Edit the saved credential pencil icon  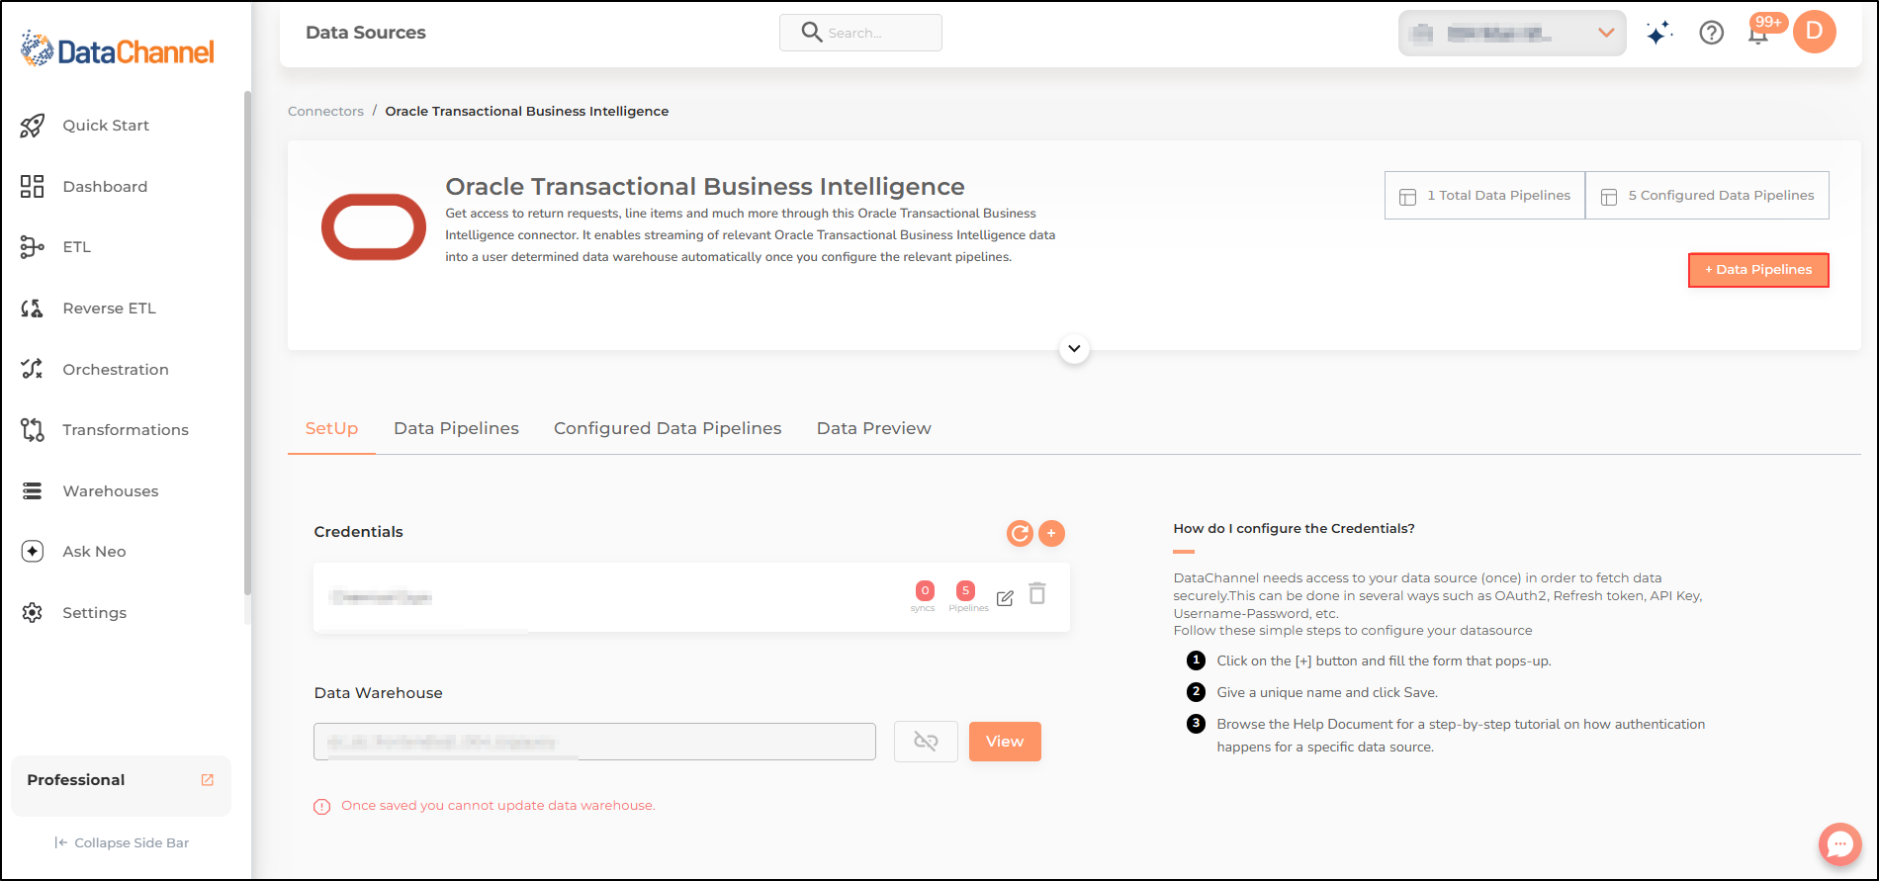pyautogui.click(x=1005, y=598)
